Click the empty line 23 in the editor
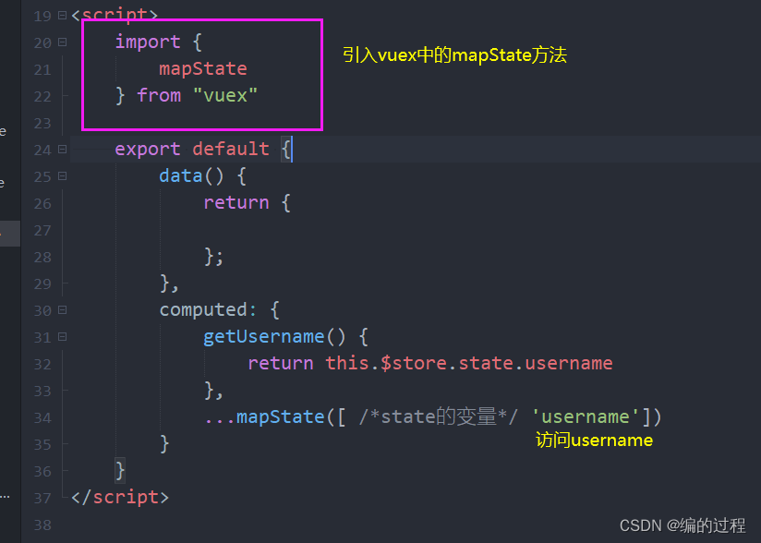This screenshot has height=543, width=761. tap(416, 123)
